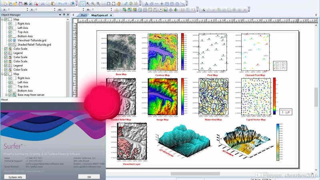Screen dimensions: 320x180
Task: Click the green triangle icon in map toolbar
Action: tap(175, 10)
